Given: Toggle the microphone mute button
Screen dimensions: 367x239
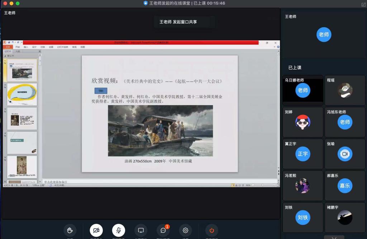Looking at the screenshot, I should tap(119, 230).
